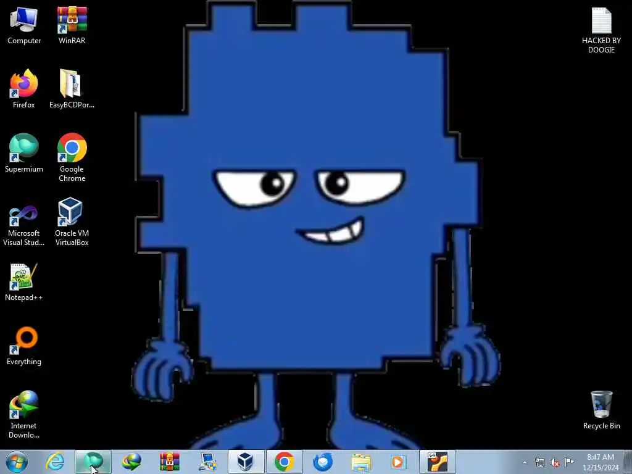The height and width of the screenshot is (474, 632).
Task: Launch Supermium from the desktop
Action: point(24,153)
